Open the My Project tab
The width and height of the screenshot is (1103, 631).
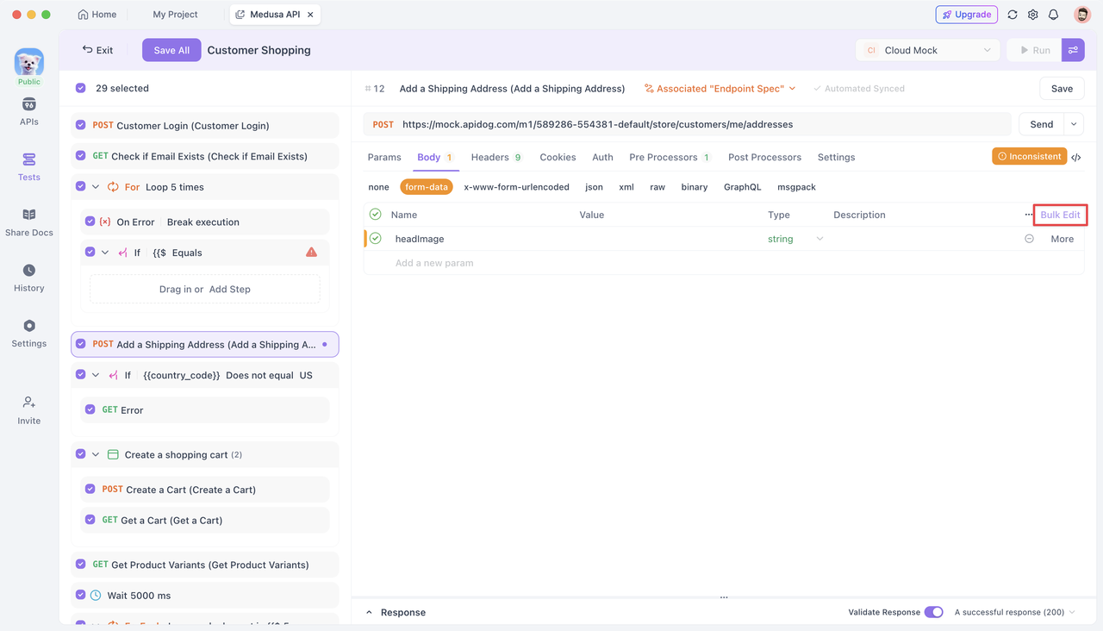(175, 15)
